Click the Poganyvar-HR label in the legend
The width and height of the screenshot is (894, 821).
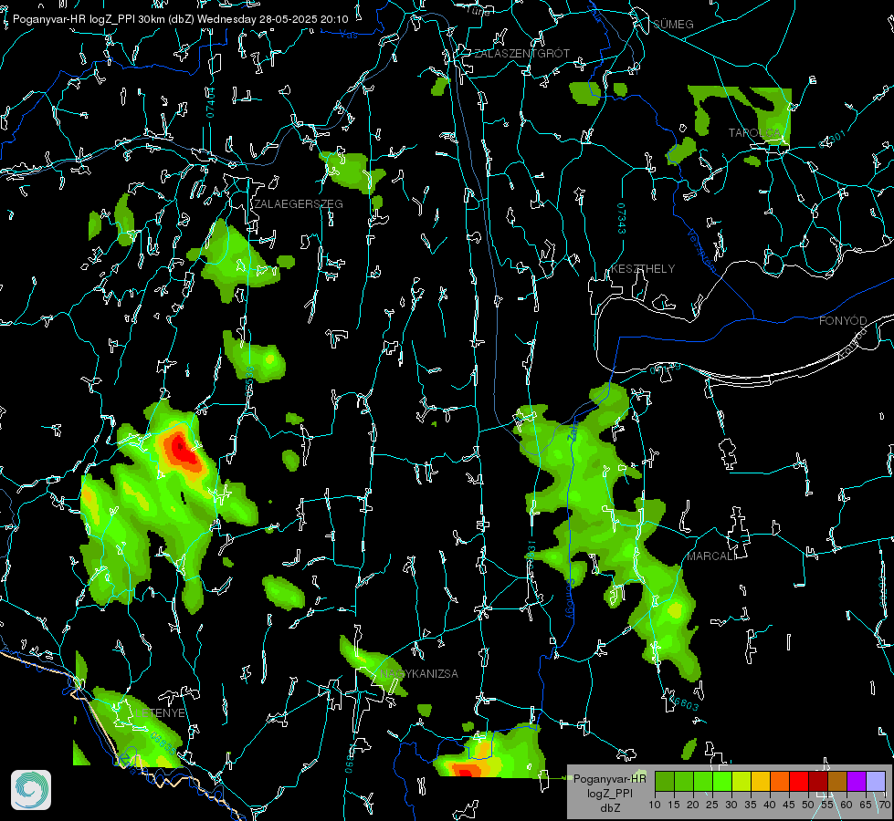(x=609, y=779)
